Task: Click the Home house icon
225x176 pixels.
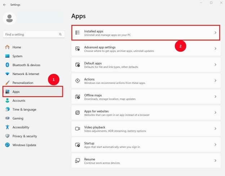Action: [x=7, y=47]
